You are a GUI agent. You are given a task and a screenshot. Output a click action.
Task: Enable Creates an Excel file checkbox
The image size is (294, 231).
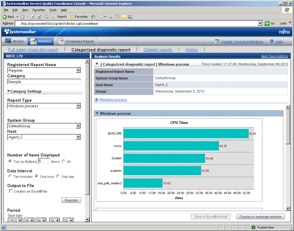[11, 191]
